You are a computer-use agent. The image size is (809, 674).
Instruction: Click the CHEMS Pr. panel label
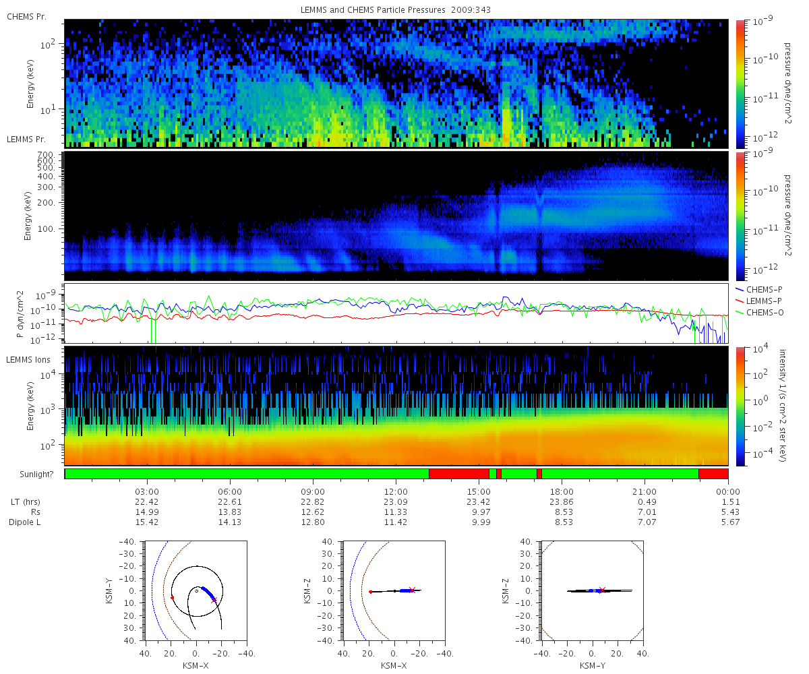pos(26,16)
